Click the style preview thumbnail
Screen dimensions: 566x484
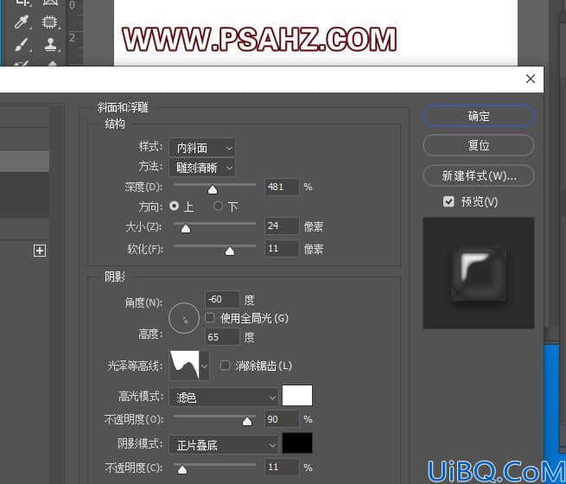[478, 273]
